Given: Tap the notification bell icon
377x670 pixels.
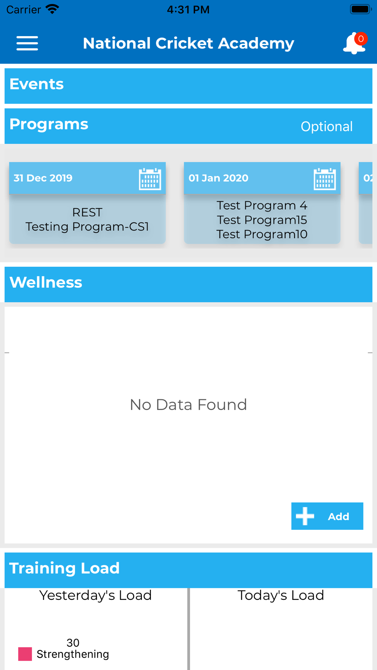Looking at the screenshot, I should coord(353,44).
